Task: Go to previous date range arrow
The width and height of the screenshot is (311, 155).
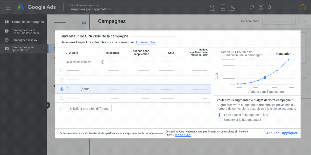Action: coord(299,22)
